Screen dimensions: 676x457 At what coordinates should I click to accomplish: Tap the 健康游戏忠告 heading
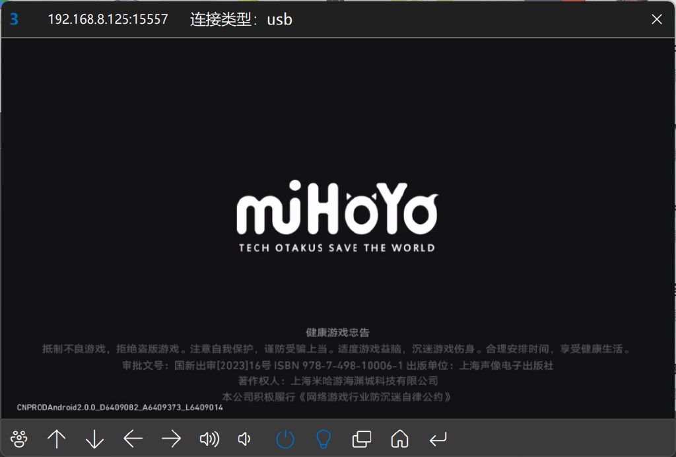[337, 332]
